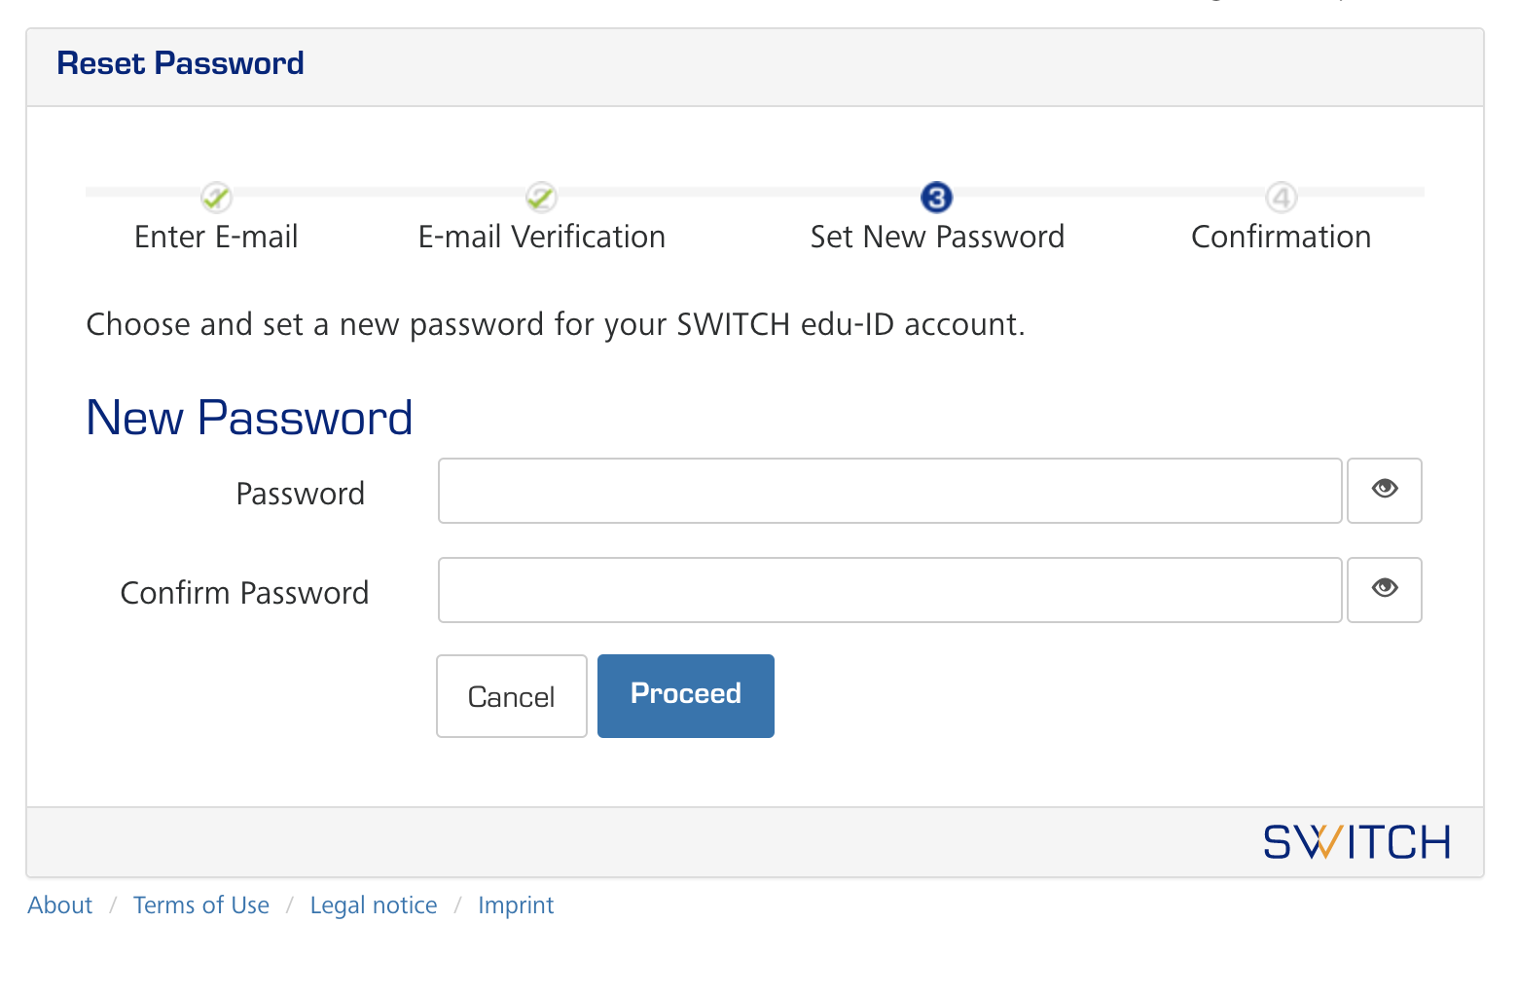Reveal confirm password via the eye icon
This screenshot has width=1518, height=997.
pyautogui.click(x=1385, y=590)
